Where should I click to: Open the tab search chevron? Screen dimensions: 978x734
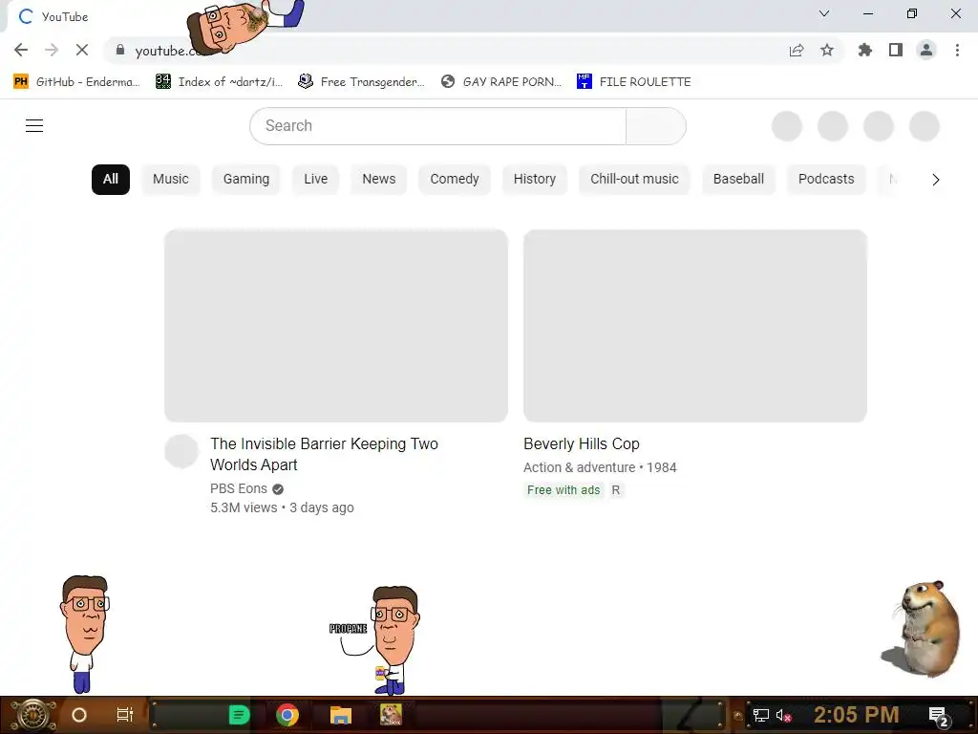[824, 13]
